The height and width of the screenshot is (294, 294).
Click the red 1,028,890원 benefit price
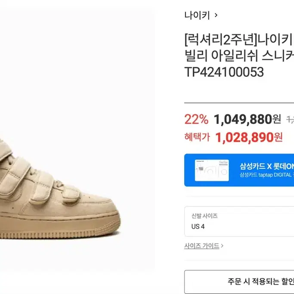[249, 137]
